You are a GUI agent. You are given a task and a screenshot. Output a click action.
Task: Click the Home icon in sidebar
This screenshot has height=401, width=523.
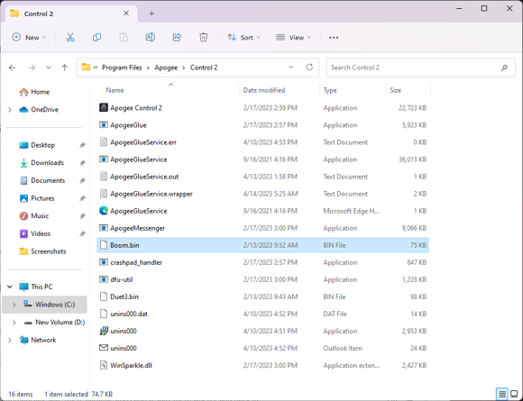23,92
